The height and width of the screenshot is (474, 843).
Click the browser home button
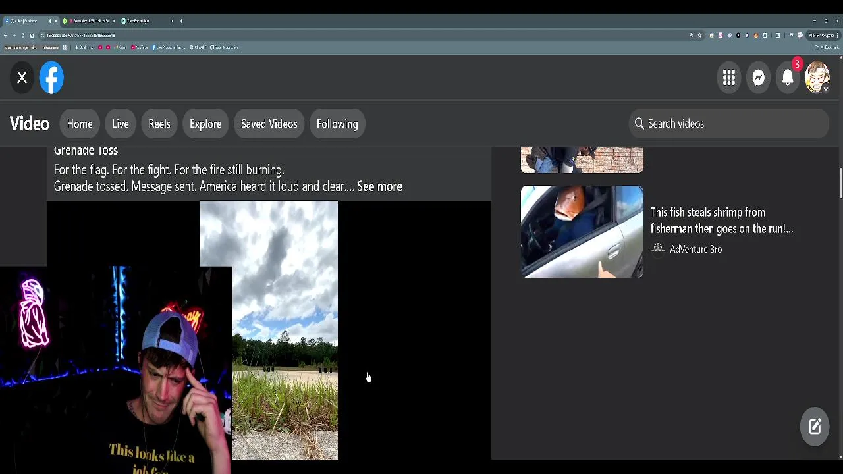[32, 35]
